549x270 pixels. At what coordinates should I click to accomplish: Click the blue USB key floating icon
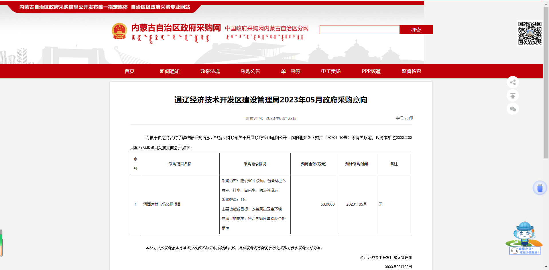540,188
